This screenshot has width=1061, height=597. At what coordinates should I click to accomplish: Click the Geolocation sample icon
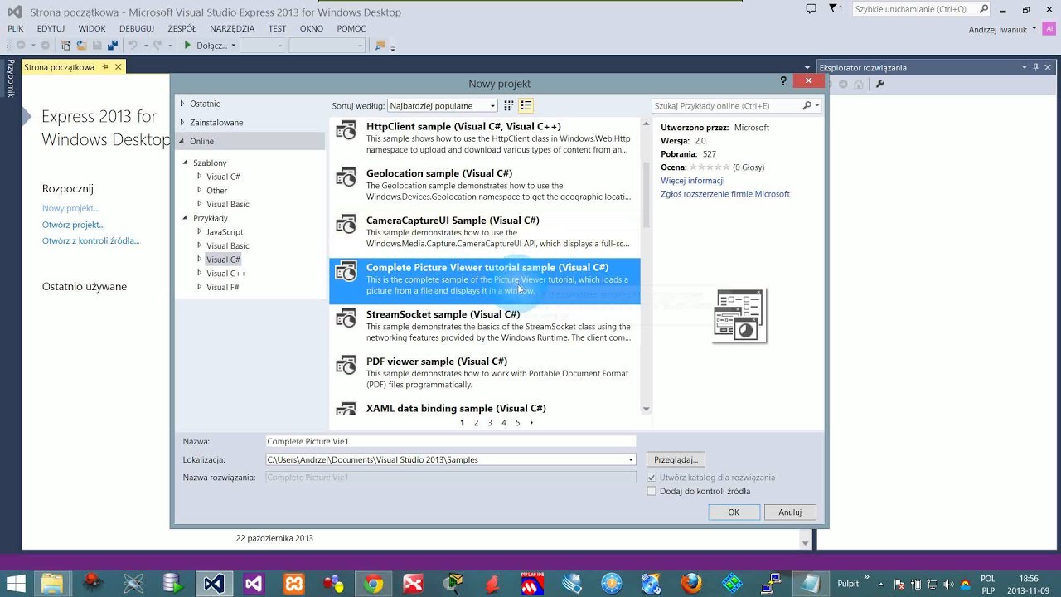coord(346,177)
